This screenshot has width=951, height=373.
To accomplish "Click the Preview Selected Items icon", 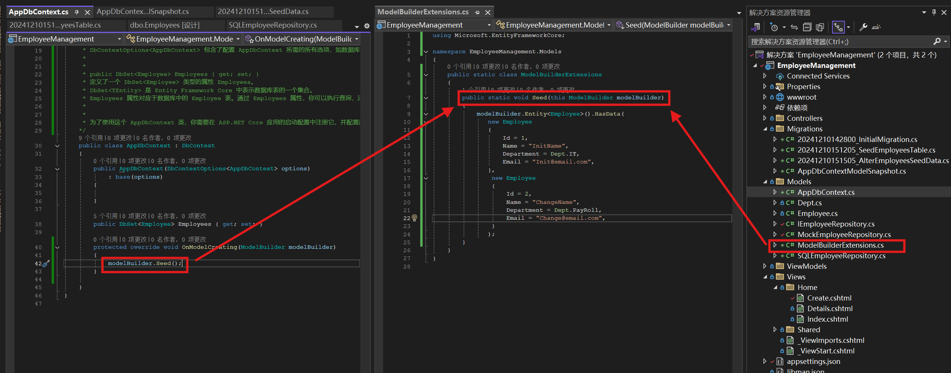I will pos(877,27).
